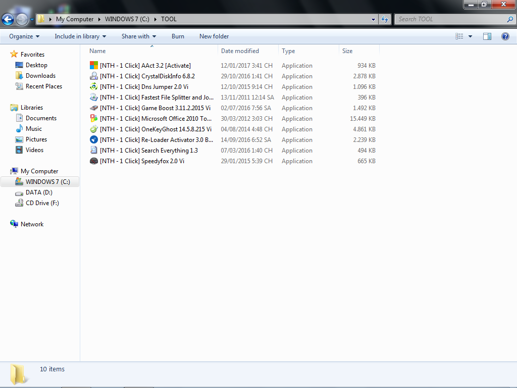
Task: Click the Videos library film icon
Action: [x=20, y=150]
